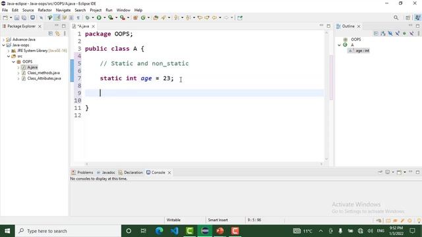Select age : int in Outline
Viewport: 422px width, 237px height.
pos(359,51)
